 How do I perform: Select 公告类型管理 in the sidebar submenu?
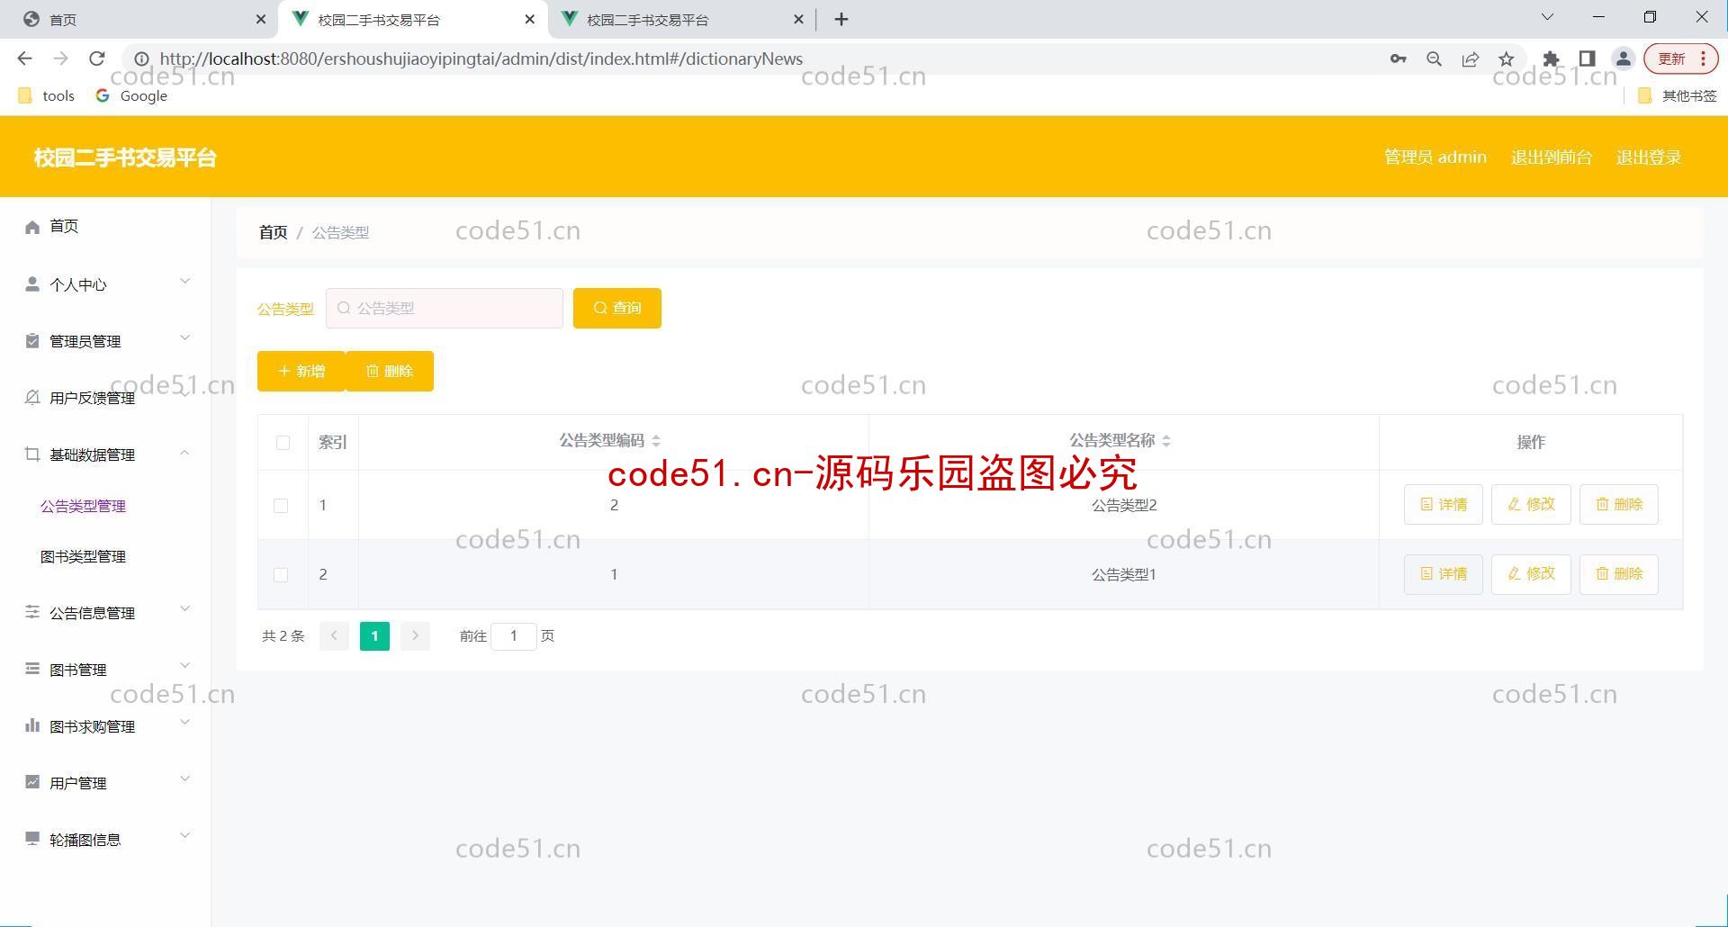coord(83,506)
